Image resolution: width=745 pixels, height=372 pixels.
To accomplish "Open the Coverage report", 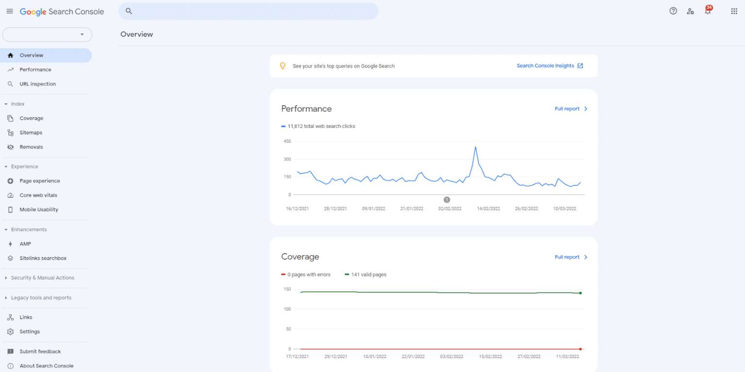I will [x=32, y=118].
